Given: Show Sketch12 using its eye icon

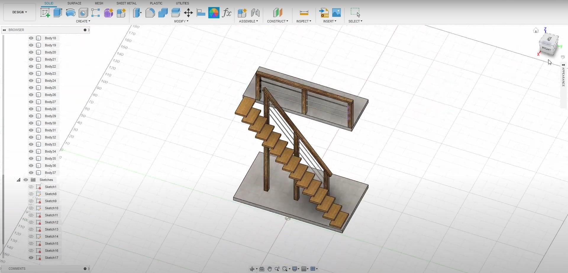Looking at the screenshot, I should 31,222.
